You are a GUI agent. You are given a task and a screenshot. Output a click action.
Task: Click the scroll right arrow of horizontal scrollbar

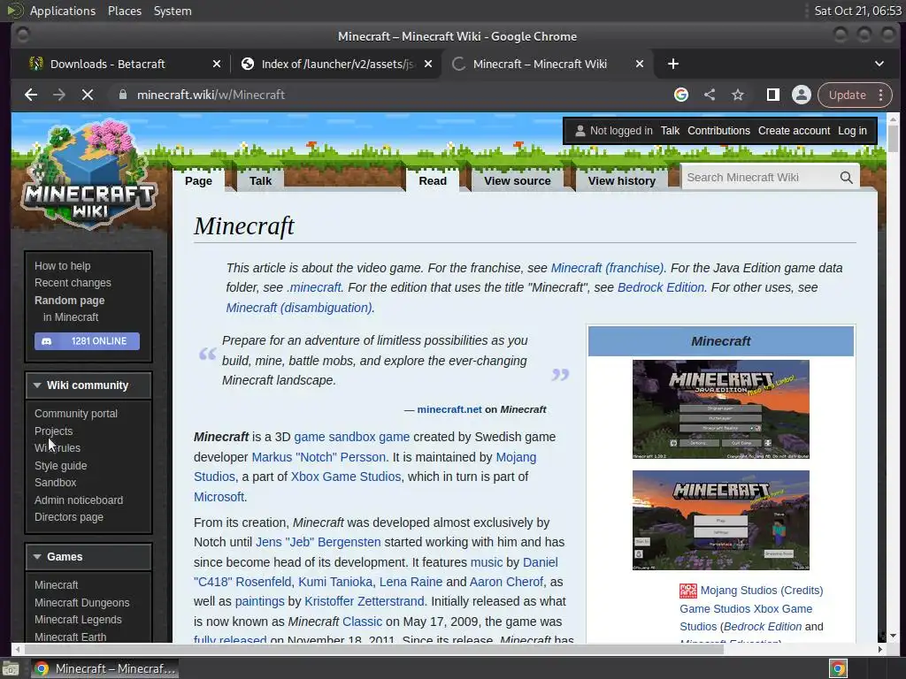tap(879, 649)
